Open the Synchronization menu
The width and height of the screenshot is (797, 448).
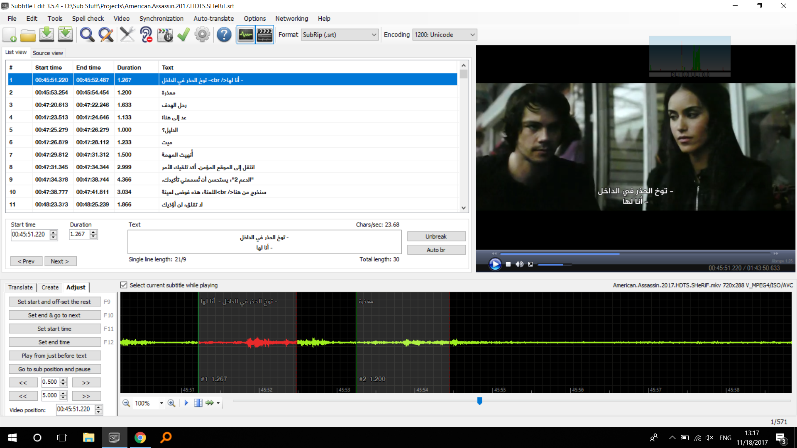click(161, 18)
